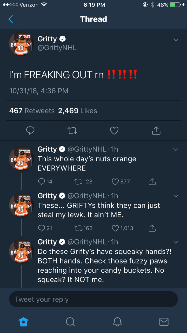Screen dimensions: 187x333
Task: Tap the 'Tweet your reply' field
Action: coord(94,299)
